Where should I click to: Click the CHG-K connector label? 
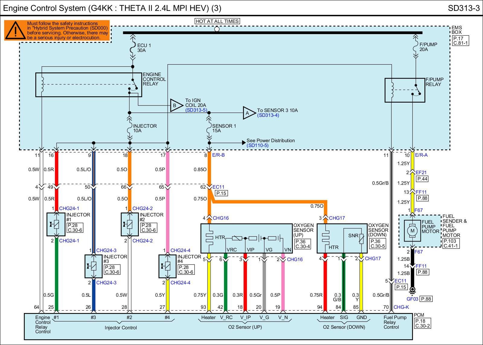(401, 307)
